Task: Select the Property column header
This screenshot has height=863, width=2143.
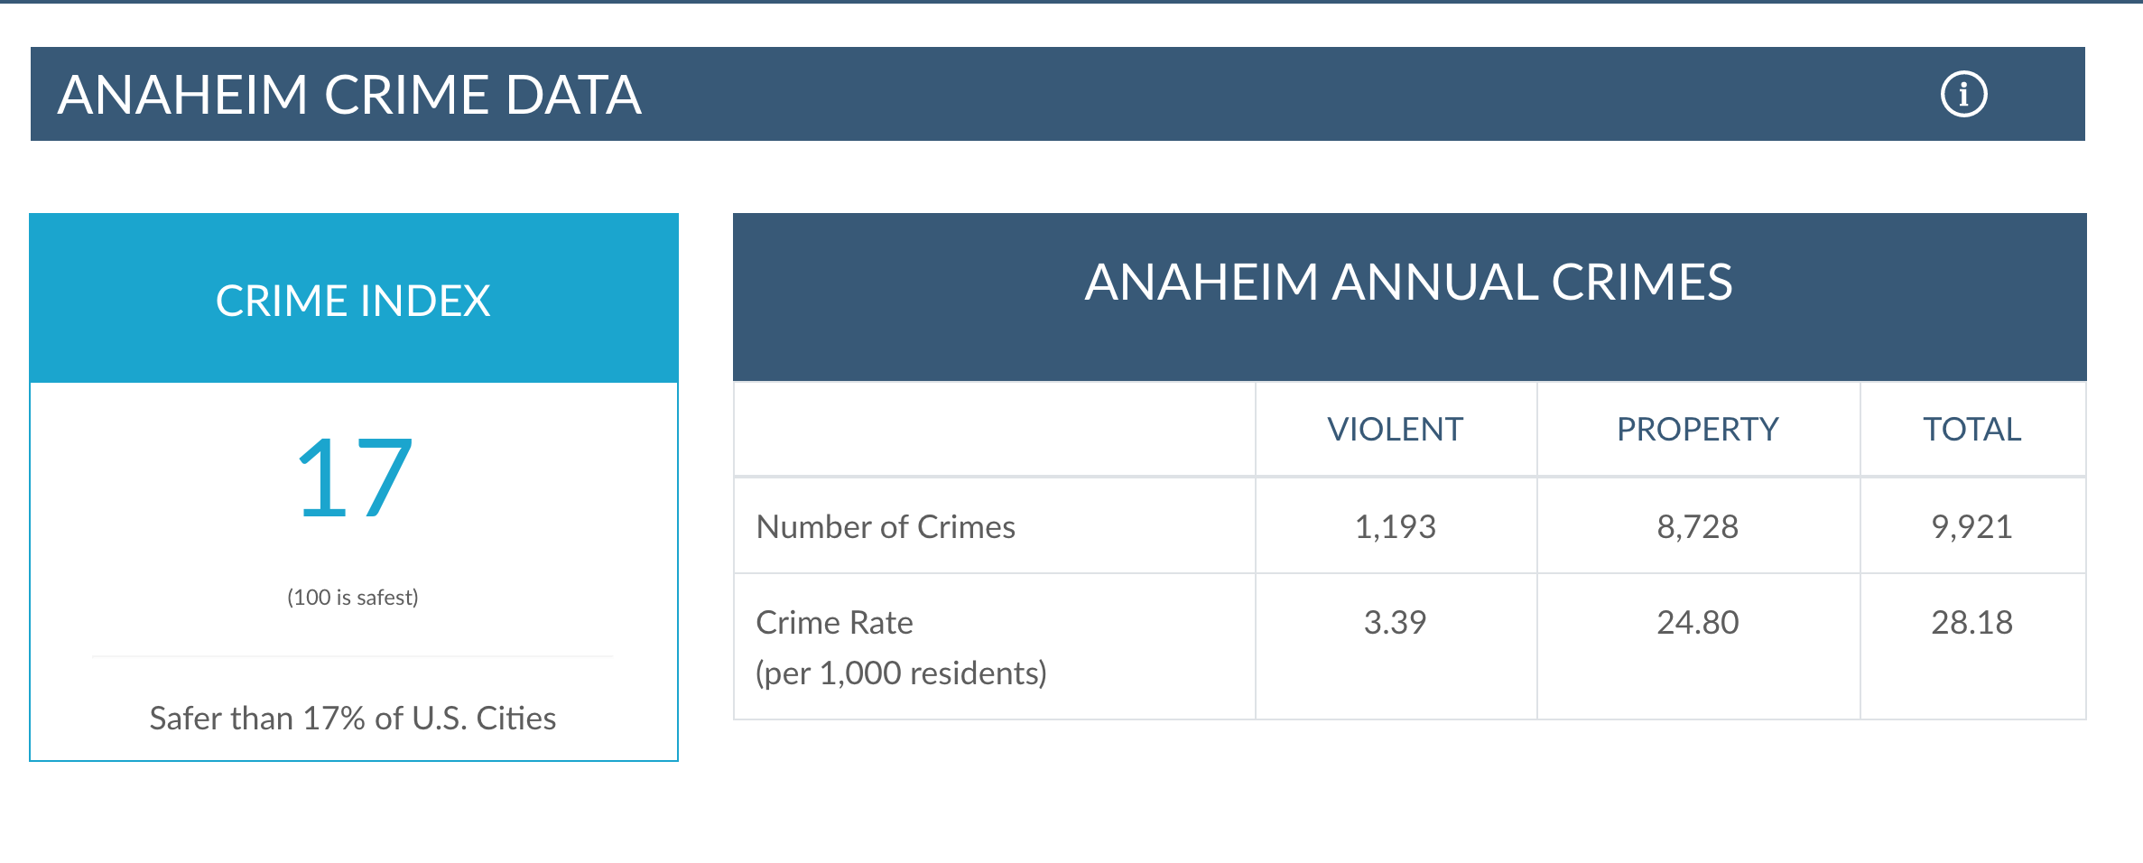Action: (1697, 429)
